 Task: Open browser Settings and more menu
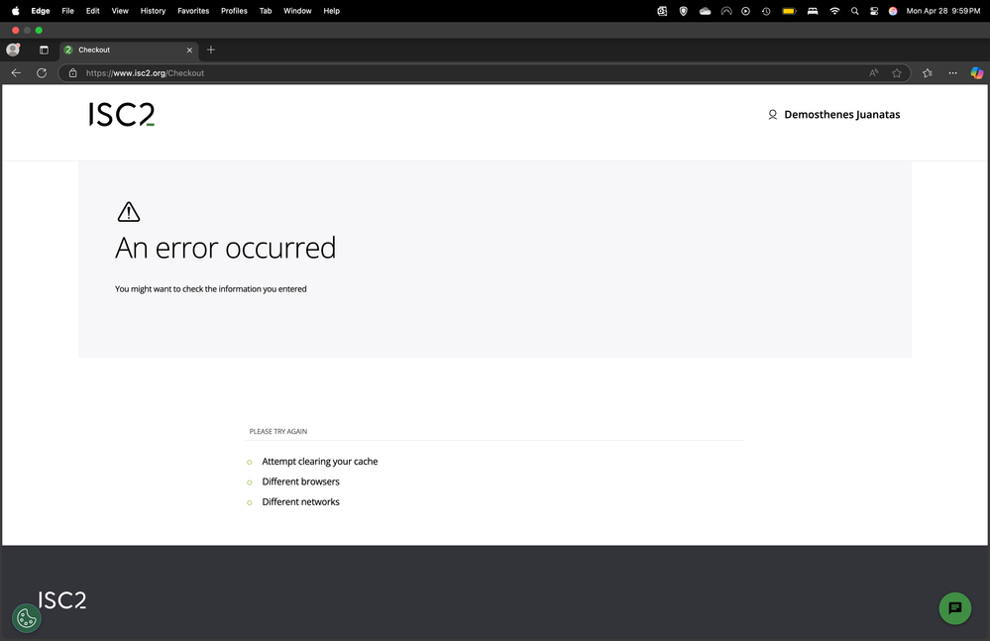pos(952,72)
